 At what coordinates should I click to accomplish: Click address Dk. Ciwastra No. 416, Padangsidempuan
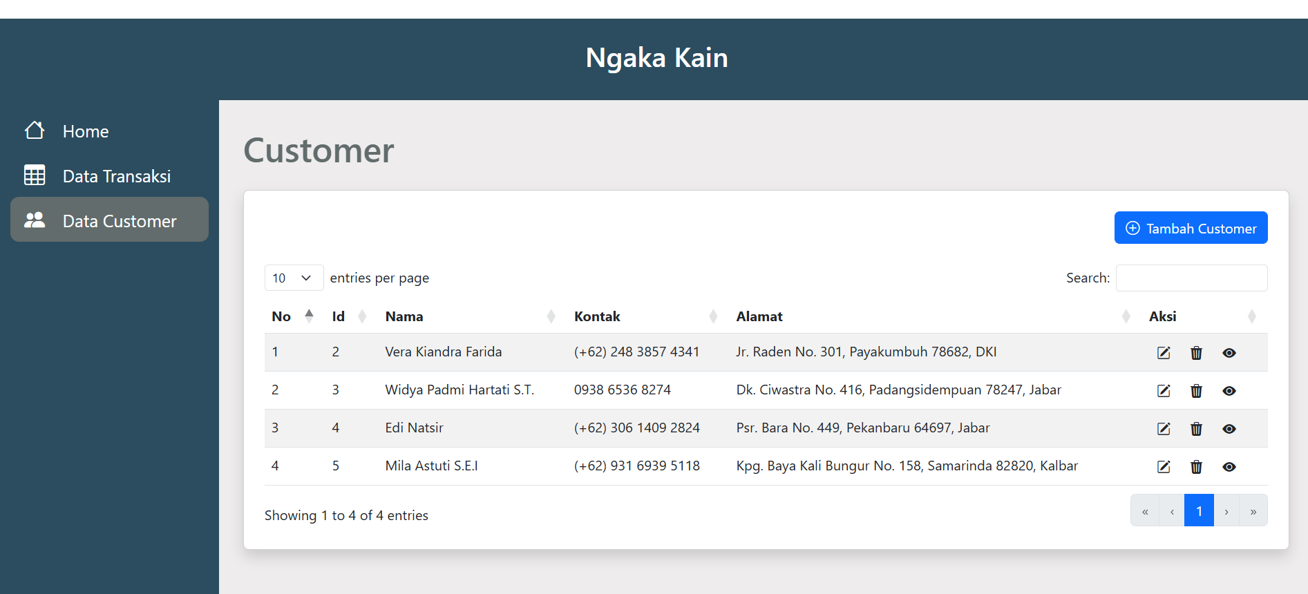898,390
